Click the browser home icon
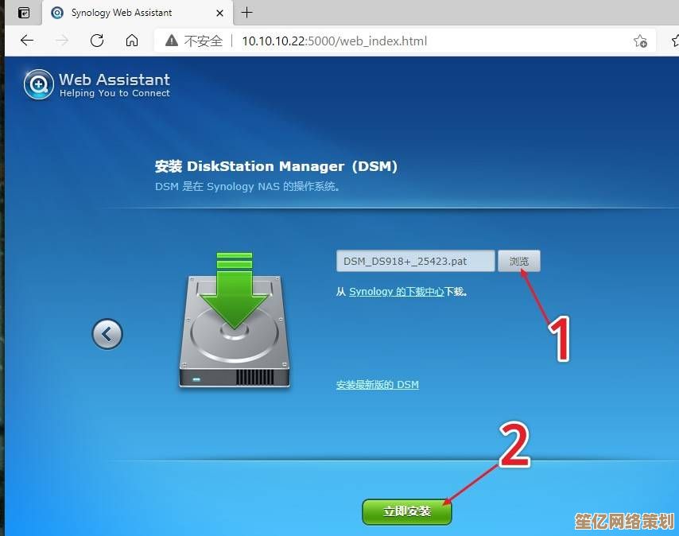This screenshot has height=536, width=679. coord(132,41)
